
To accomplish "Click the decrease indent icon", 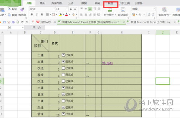I will [x=95, y=9].
